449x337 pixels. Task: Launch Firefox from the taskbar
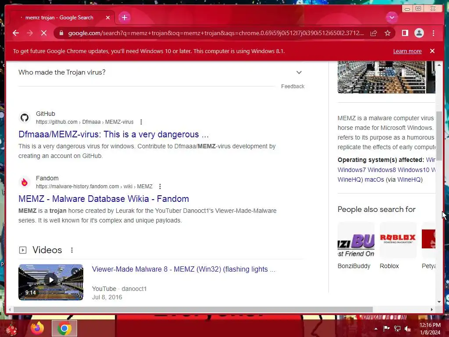click(38, 328)
